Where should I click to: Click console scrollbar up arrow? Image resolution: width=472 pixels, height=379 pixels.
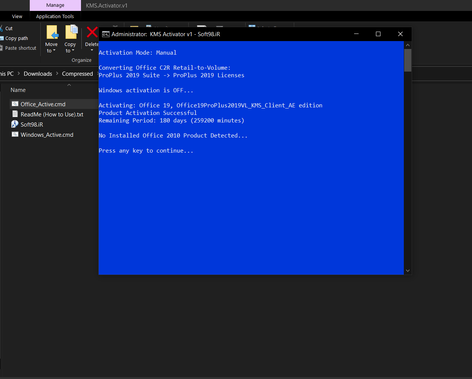point(408,45)
